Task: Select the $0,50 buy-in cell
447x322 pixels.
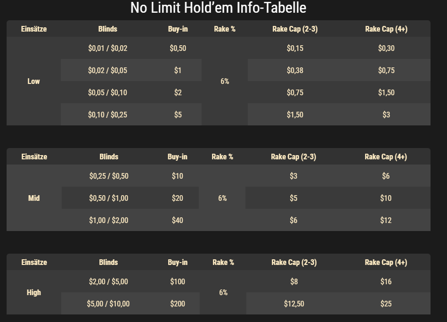Action: click(x=178, y=48)
